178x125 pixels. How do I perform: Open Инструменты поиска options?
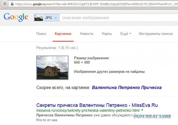[156, 34]
